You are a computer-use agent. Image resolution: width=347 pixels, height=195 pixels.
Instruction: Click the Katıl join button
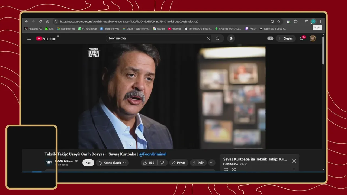pyautogui.click(x=88, y=163)
